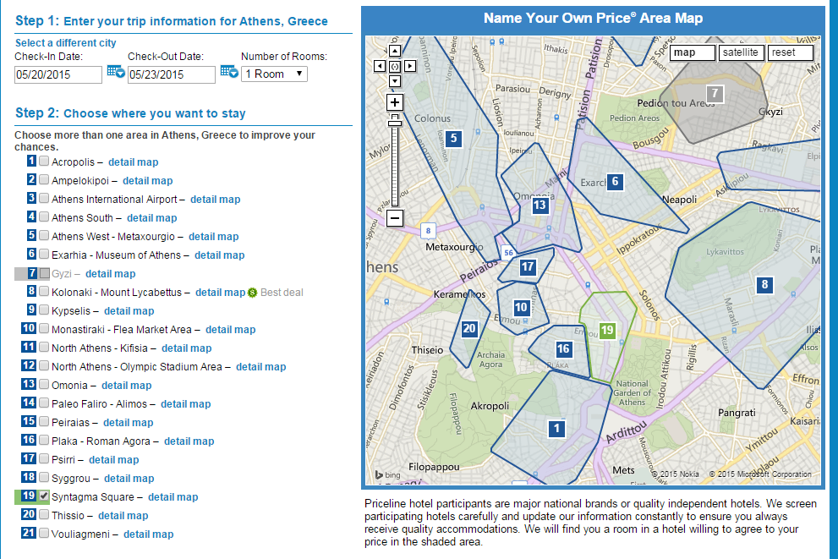Viewport: 838px width, 559px height.
Task: Switch map to satellite view
Action: click(741, 52)
